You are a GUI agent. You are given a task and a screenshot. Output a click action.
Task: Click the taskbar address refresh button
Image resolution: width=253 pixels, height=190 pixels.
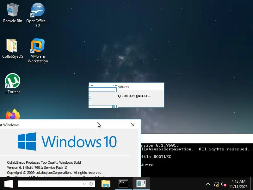click(91, 184)
